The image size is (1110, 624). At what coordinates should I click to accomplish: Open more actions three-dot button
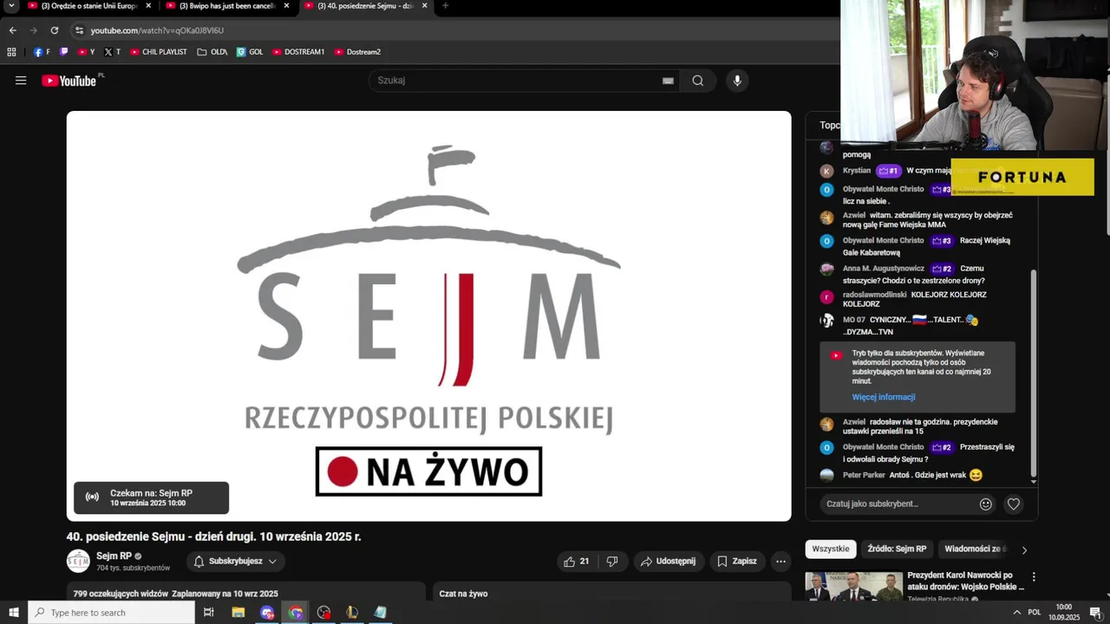(x=780, y=562)
